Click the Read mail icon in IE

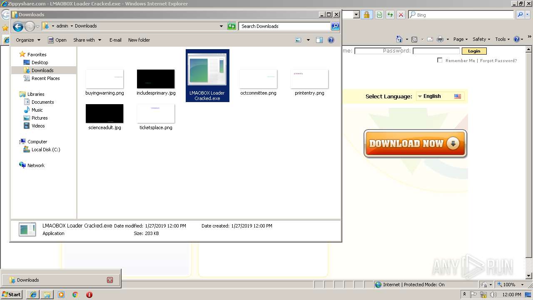pos(430,39)
